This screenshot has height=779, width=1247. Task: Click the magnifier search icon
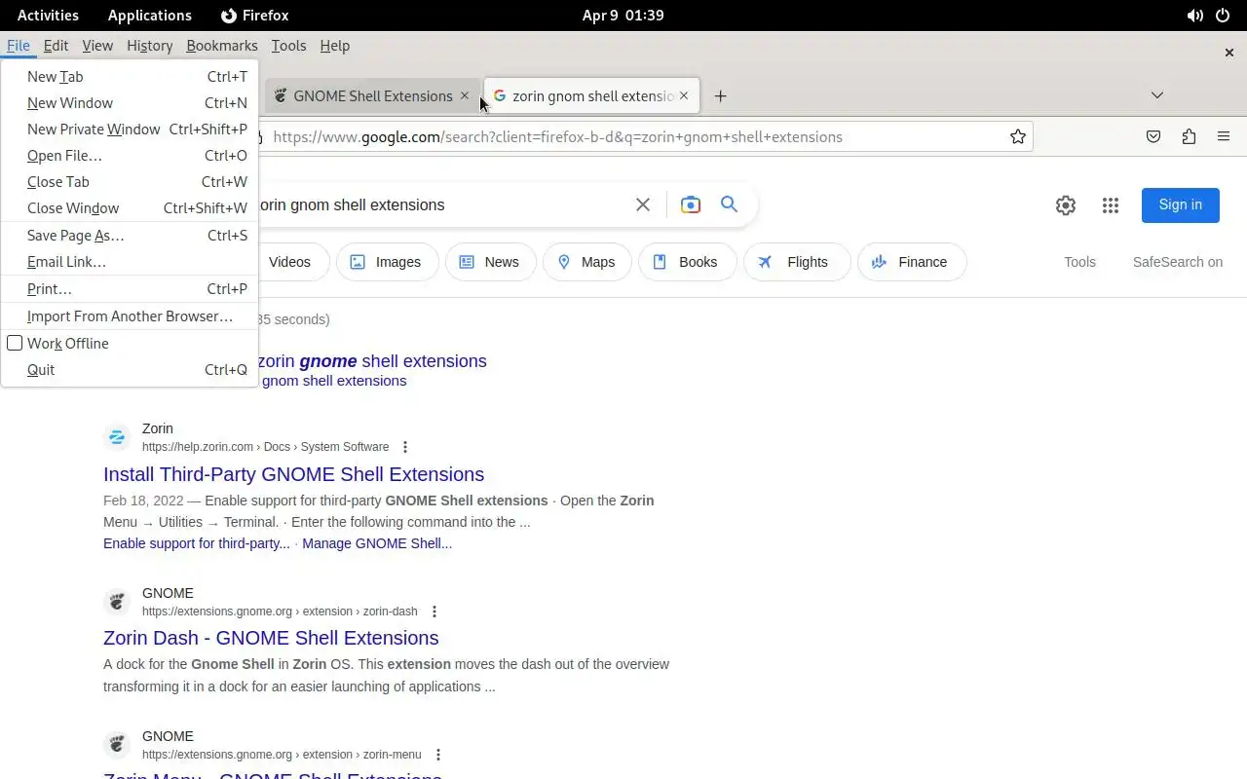[x=729, y=204]
